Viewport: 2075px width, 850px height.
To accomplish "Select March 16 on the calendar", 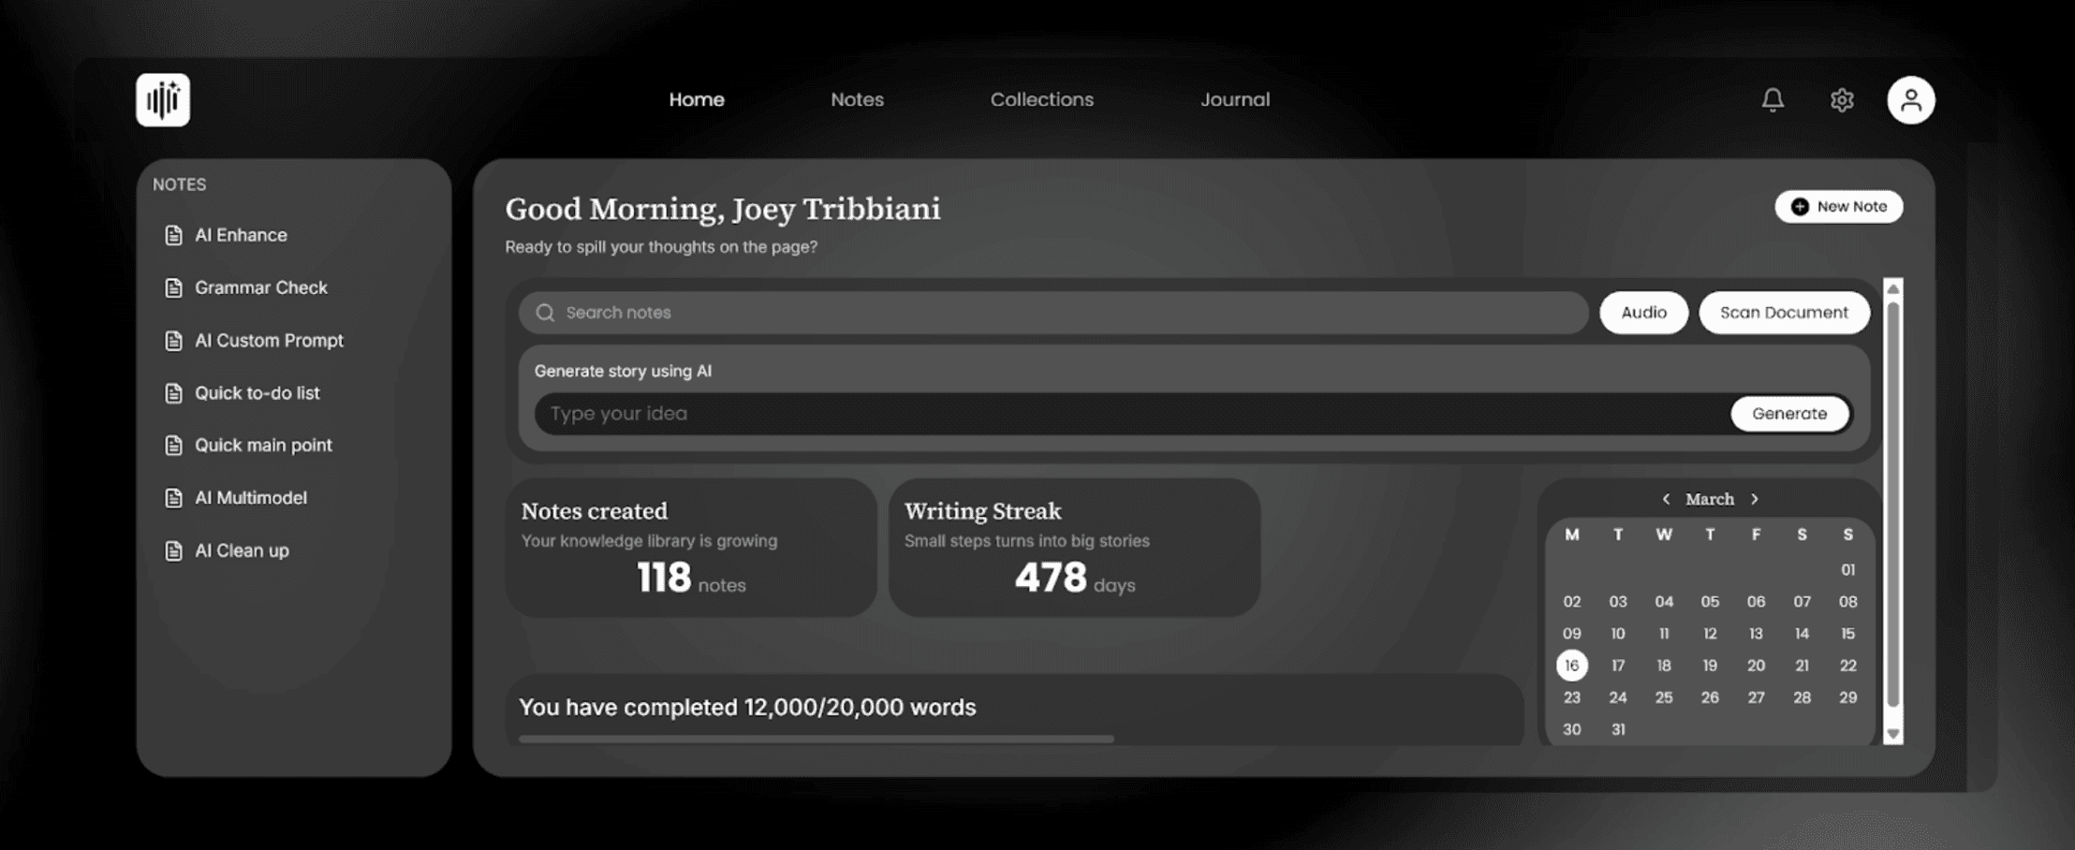I will click(1572, 666).
